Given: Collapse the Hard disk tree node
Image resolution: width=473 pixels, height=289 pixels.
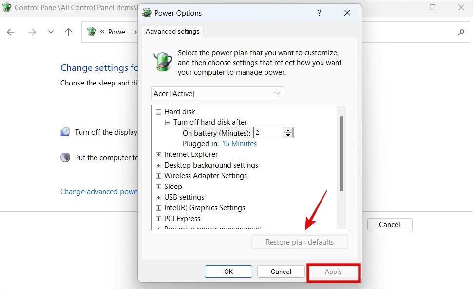Looking at the screenshot, I should click(x=158, y=112).
